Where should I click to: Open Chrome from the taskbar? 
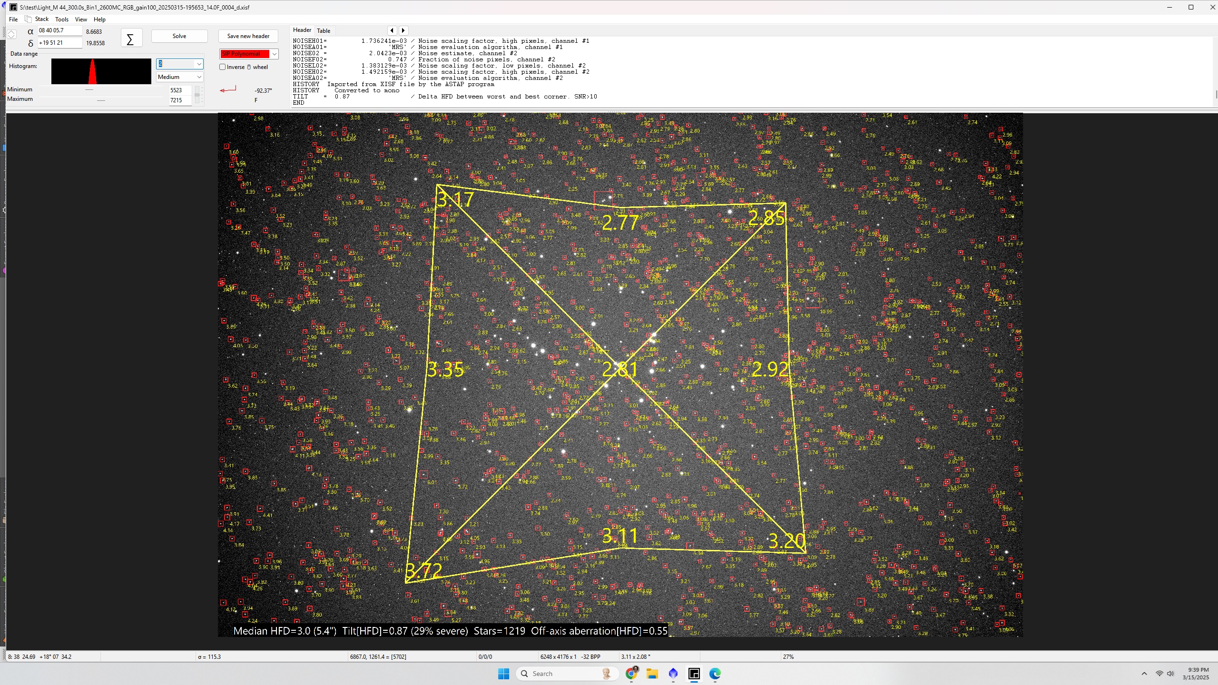[x=632, y=673]
